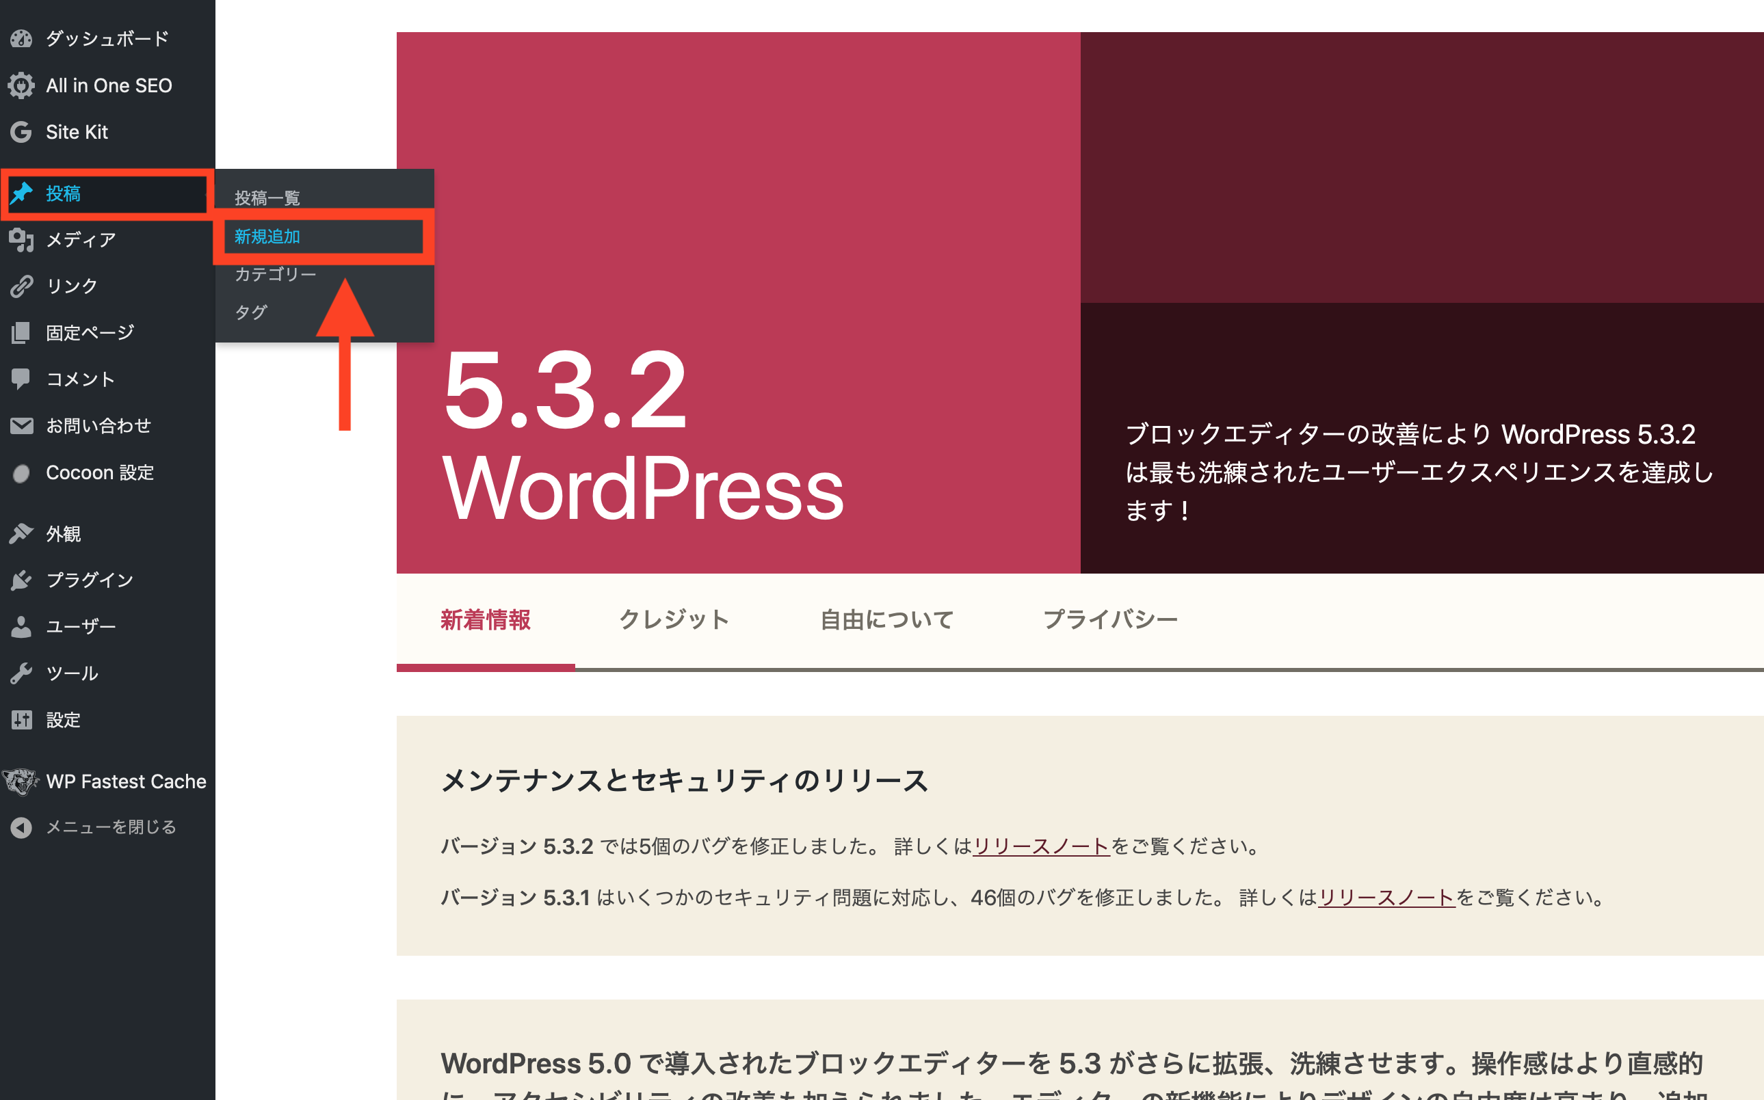Viewport: 1764px width, 1100px height.
Task: Select the 新着情報 tab
Action: pyautogui.click(x=486, y=620)
